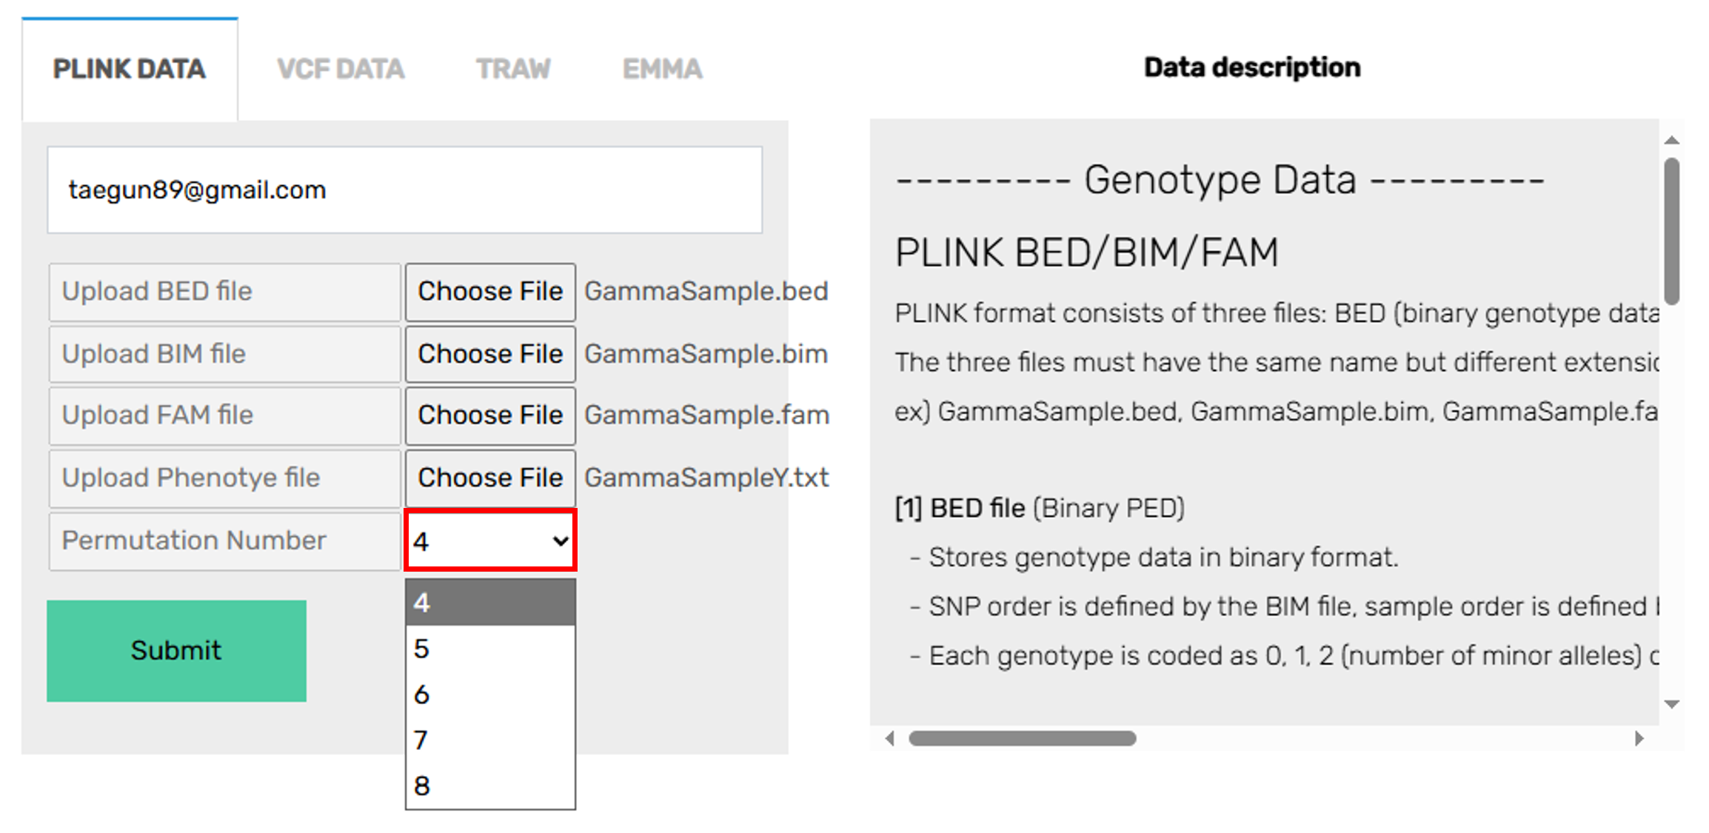This screenshot has width=1709, height=833.
Task: Select option 4 in permutation list
Action: (x=490, y=603)
